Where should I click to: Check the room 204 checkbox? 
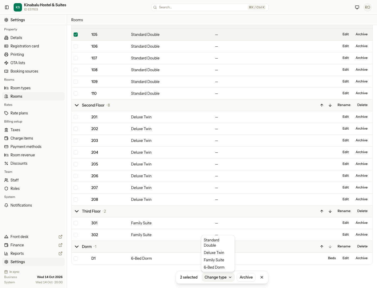pyautogui.click(x=76, y=152)
